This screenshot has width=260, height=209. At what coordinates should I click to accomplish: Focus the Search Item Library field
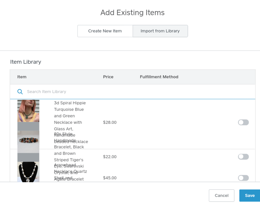tap(104, 92)
